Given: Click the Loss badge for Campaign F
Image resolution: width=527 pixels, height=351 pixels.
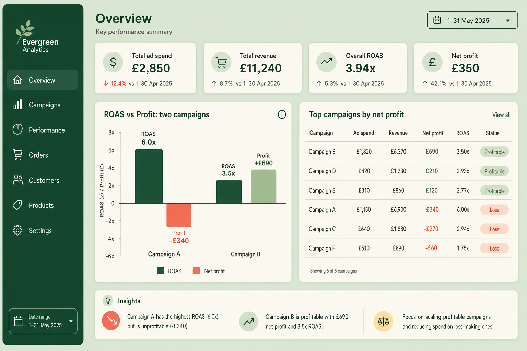Looking at the screenshot, I should point(494,248).
